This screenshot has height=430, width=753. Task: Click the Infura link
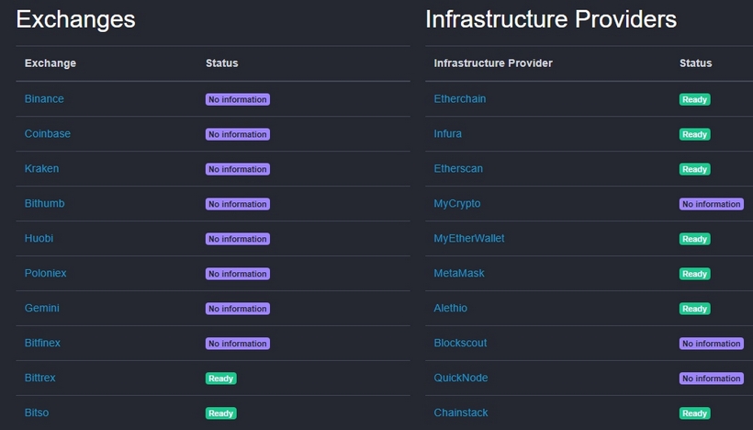point(448,134)
